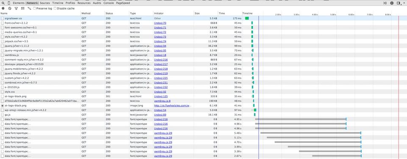Image resolution: width=407 pixels, height=159 pixels.
Task: Click the icon left of the Preserve log checkbox
Action: point(29,8)
